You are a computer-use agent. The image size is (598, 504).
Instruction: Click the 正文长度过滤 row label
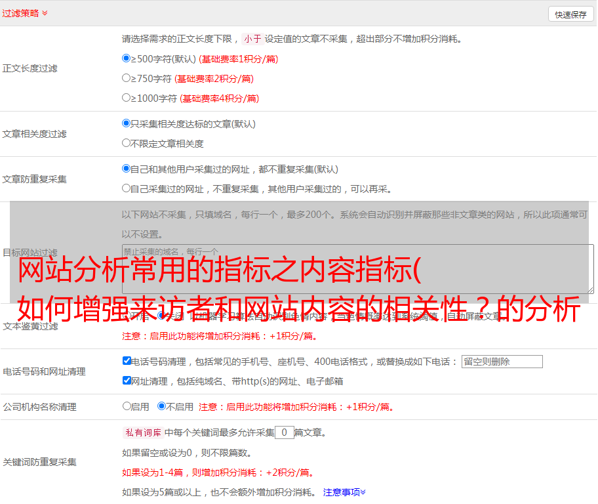click(30, 68)
